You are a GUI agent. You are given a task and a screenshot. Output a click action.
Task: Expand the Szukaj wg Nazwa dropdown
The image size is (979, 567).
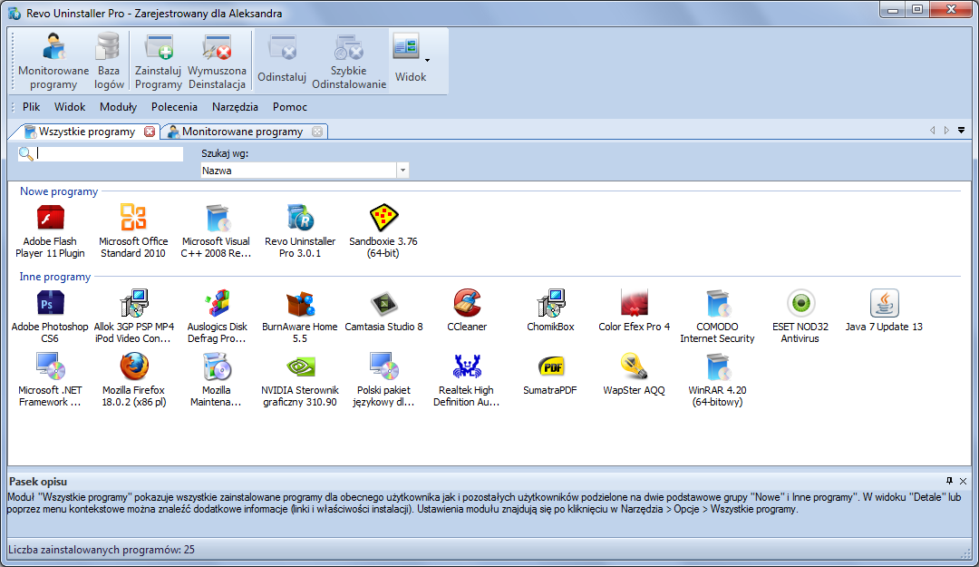(x=402, y=170)
